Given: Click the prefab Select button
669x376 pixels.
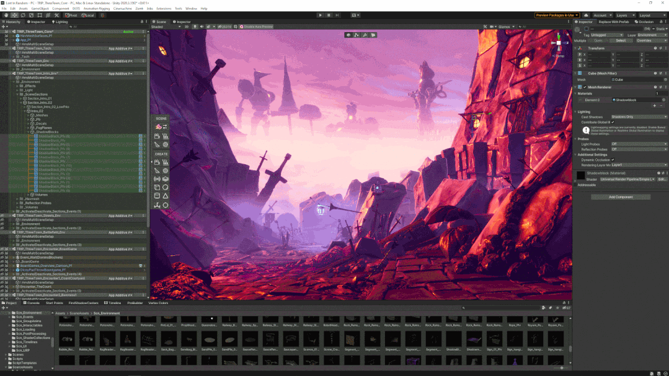Looking at the screenshot, I should pyautogui.click(x=621, y=41).
